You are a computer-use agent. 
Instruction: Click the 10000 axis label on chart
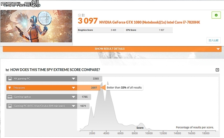[x=149, y=133]
